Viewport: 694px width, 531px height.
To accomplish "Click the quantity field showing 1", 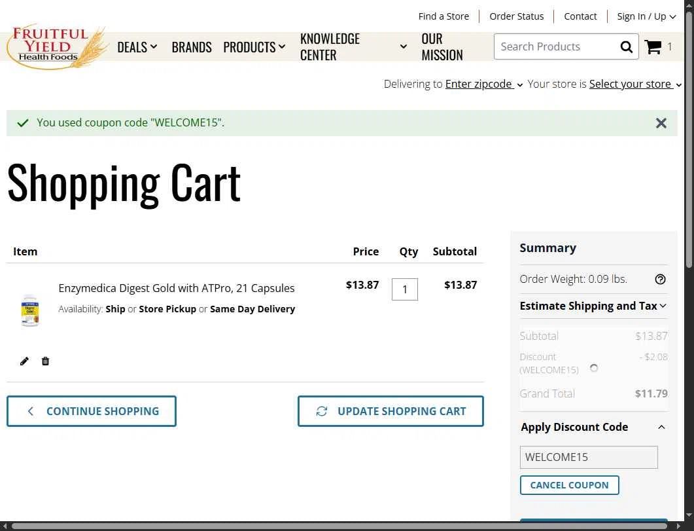I will point(404,289).
